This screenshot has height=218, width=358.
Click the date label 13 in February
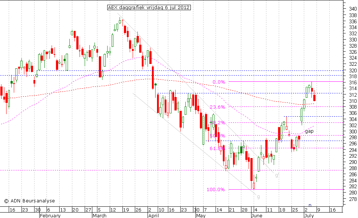pos(63,210)
